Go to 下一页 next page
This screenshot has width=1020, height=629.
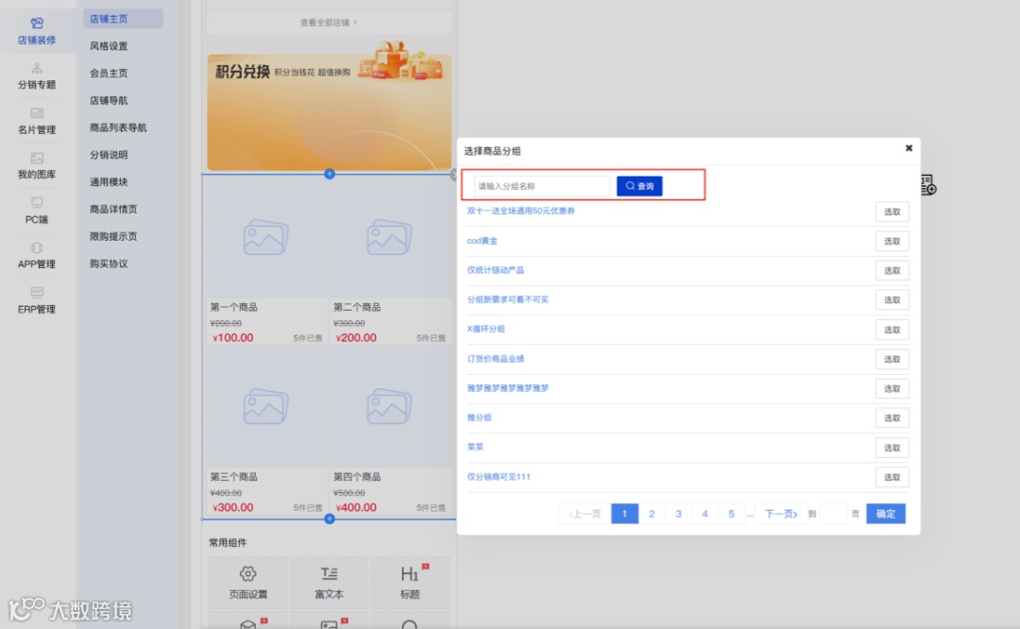click(781, 514)
